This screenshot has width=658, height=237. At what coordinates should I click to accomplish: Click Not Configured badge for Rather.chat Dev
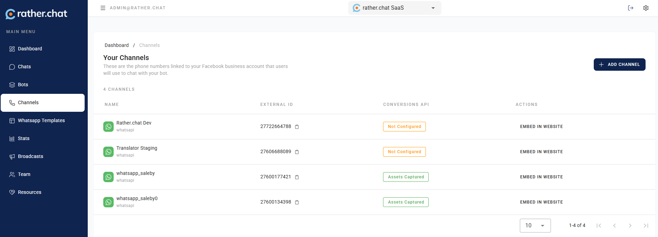(404, 127)
